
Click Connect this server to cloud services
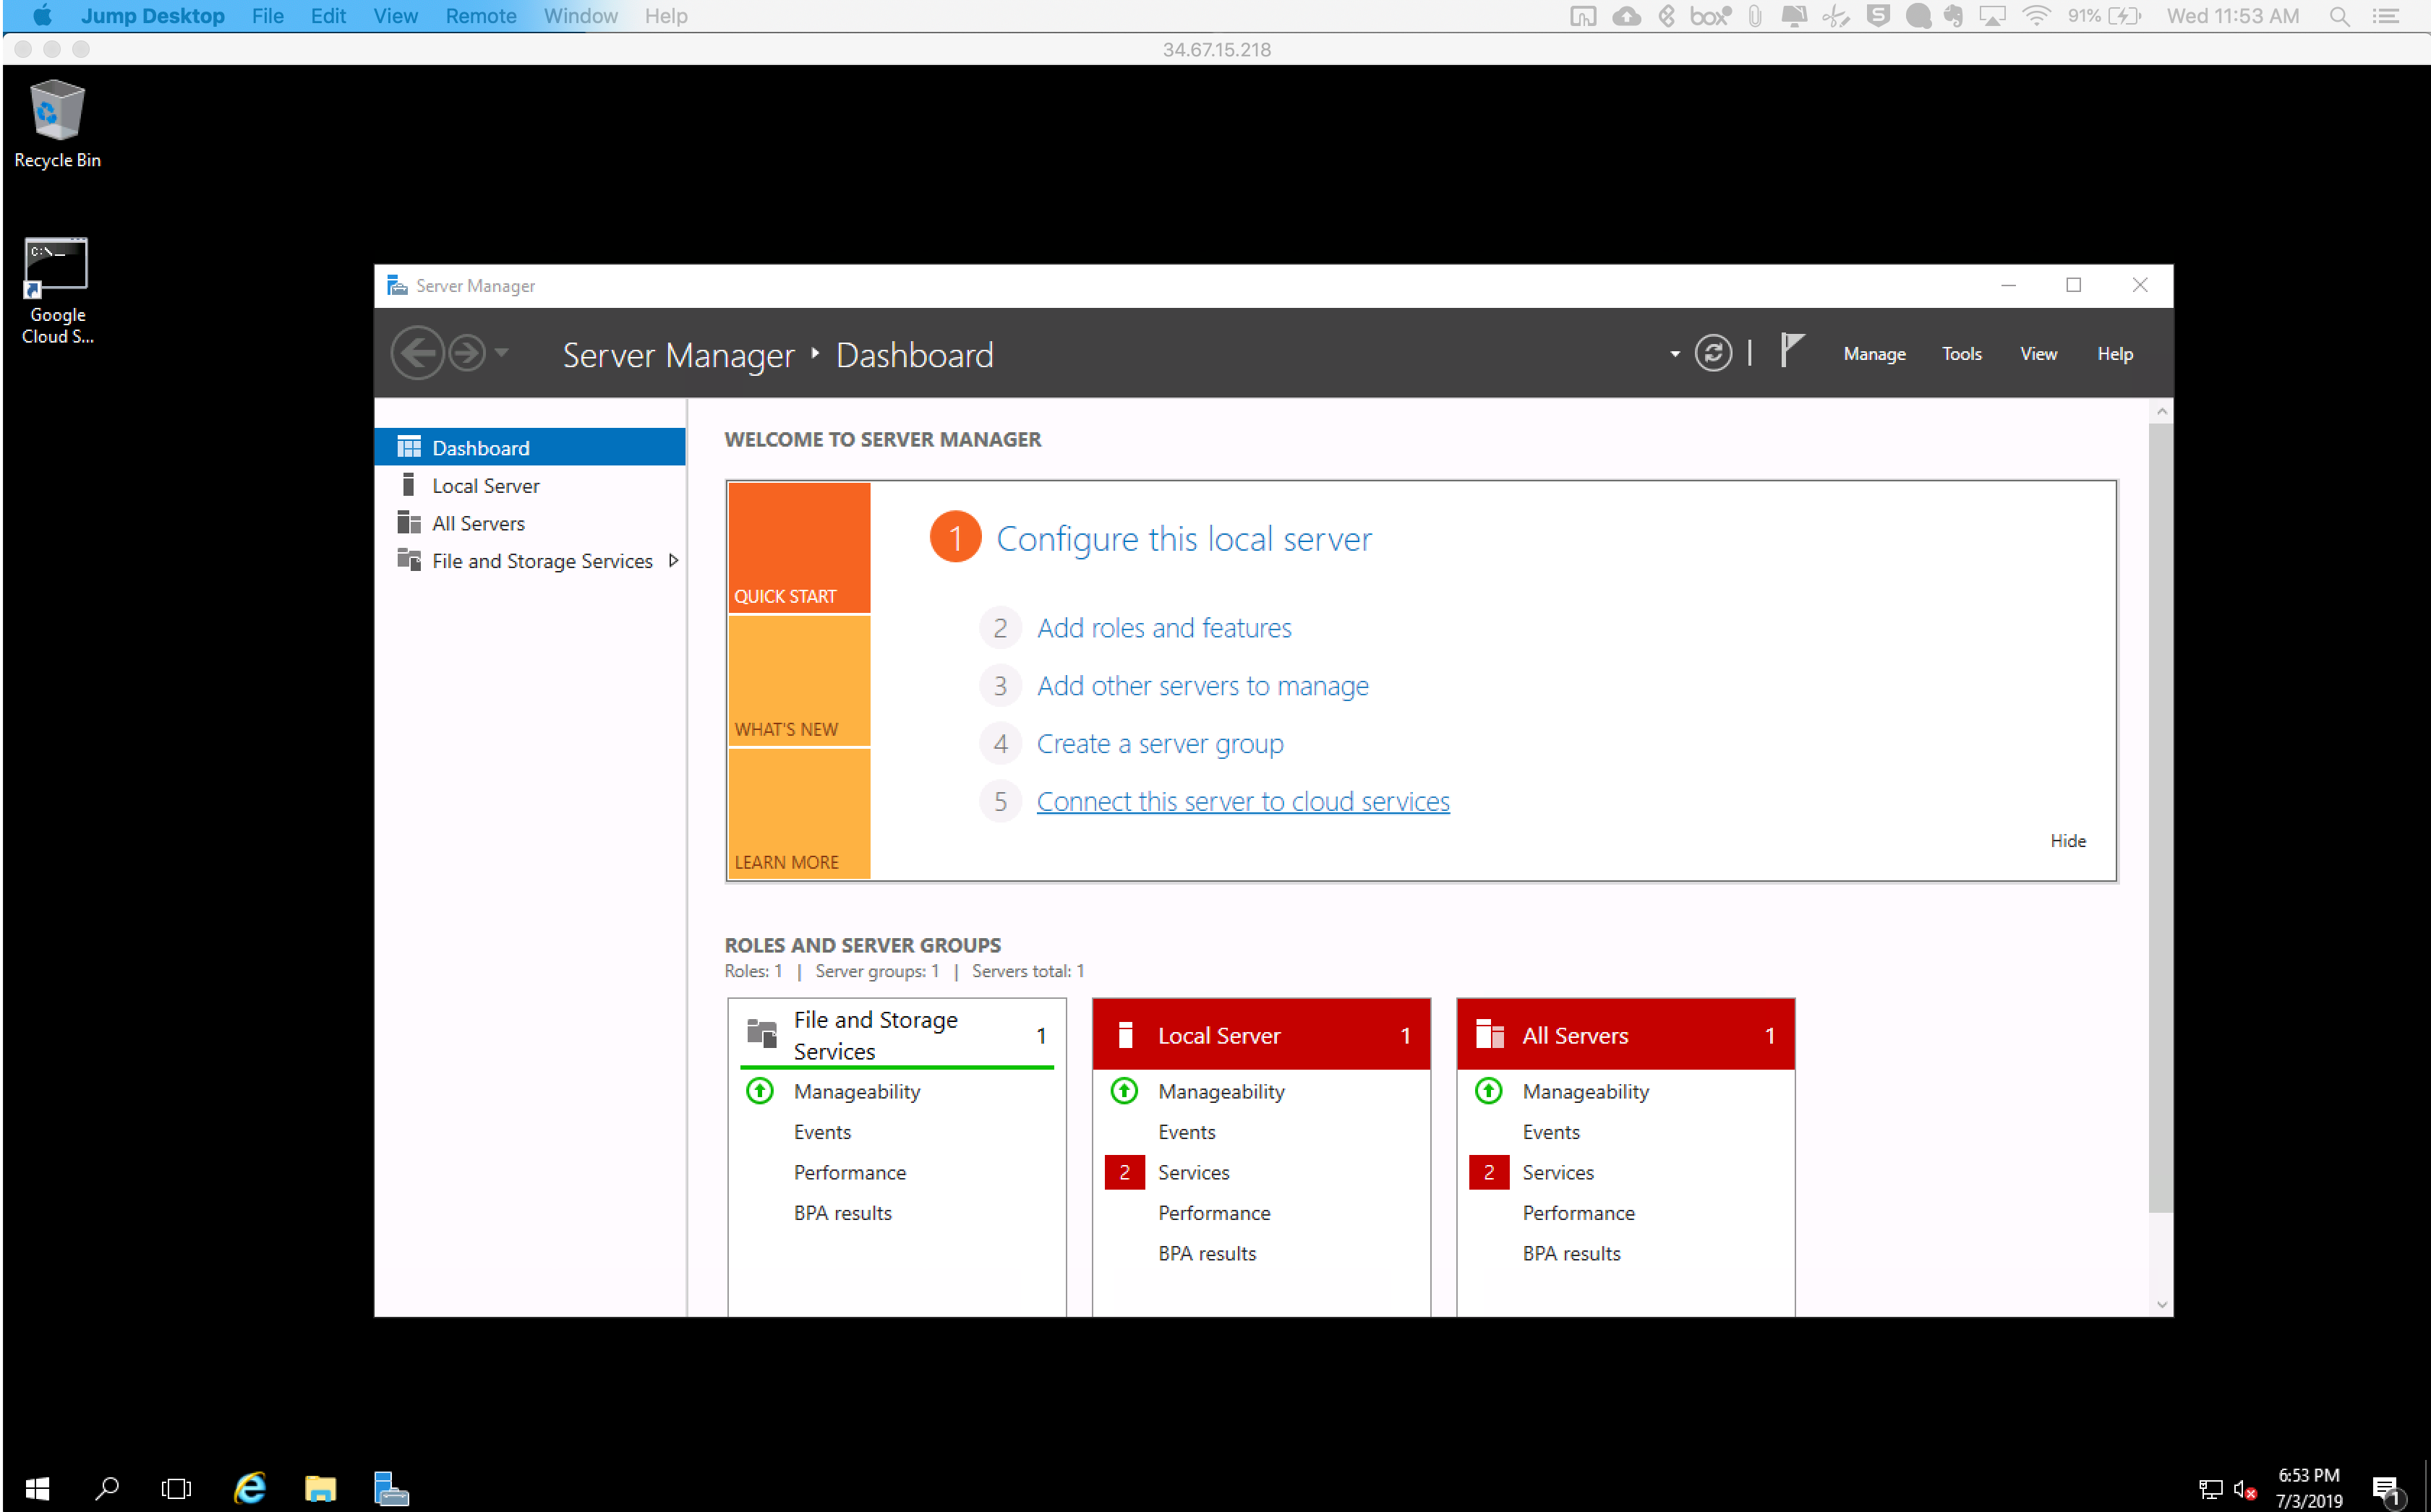point(1242,800)
